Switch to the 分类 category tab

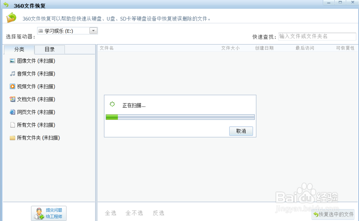pyautogui.click(x=19, y=49)
